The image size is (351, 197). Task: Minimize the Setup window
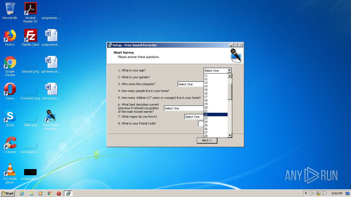(x=231, y=45)
